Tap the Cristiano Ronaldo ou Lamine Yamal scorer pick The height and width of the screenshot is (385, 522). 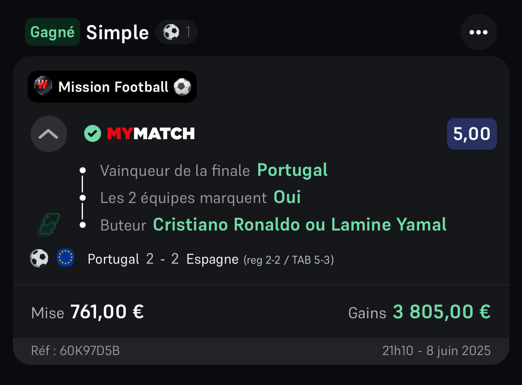coord(299,224)
